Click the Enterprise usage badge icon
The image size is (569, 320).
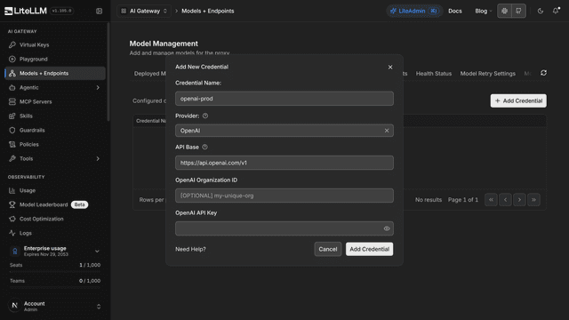tap(14, 251)
